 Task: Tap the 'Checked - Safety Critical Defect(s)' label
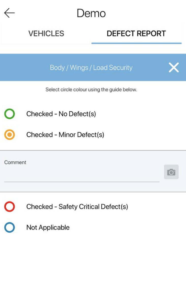[x=77, y=207]
